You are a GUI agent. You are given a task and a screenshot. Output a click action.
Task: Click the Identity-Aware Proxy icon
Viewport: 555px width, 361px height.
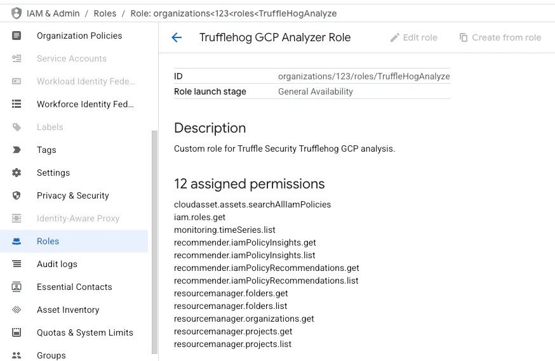tap(17, 218)
